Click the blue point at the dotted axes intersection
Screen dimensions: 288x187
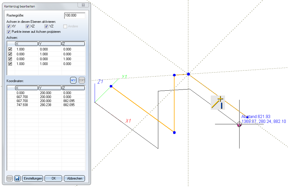(x=188, y=74)
